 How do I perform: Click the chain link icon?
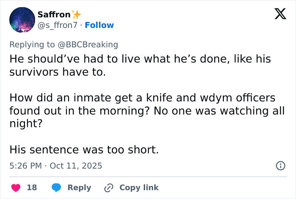pyautogui.click(x=109, y=187)
